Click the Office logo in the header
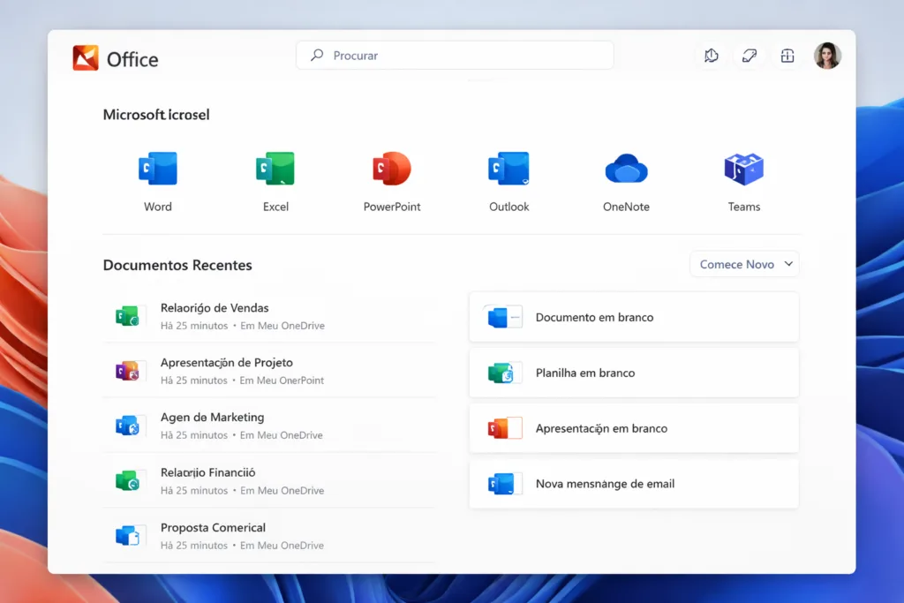Image resolution: width=904 pixels, height=603 pixels. 116,58
